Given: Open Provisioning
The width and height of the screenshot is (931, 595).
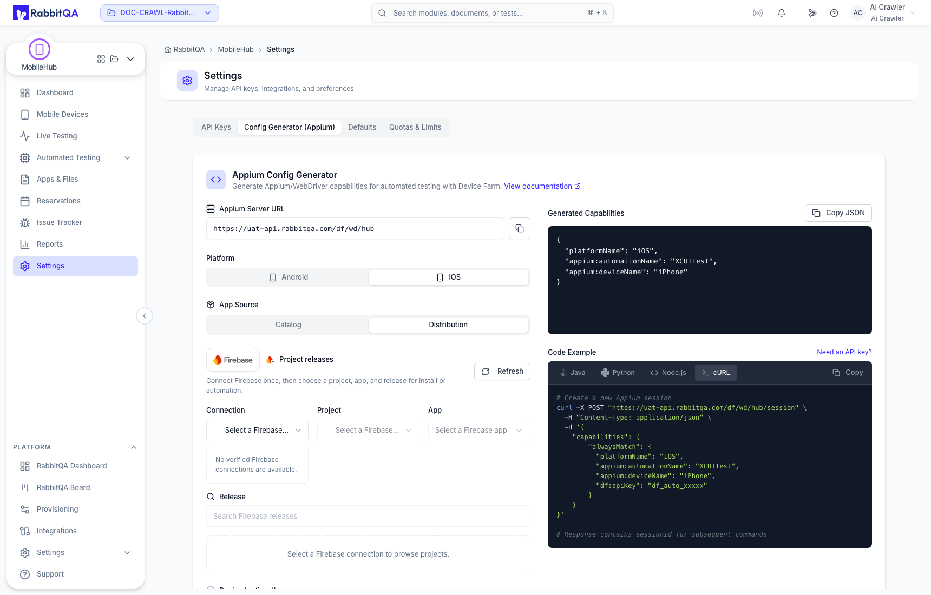Looking at the screenshot, I should click(75, 509).
